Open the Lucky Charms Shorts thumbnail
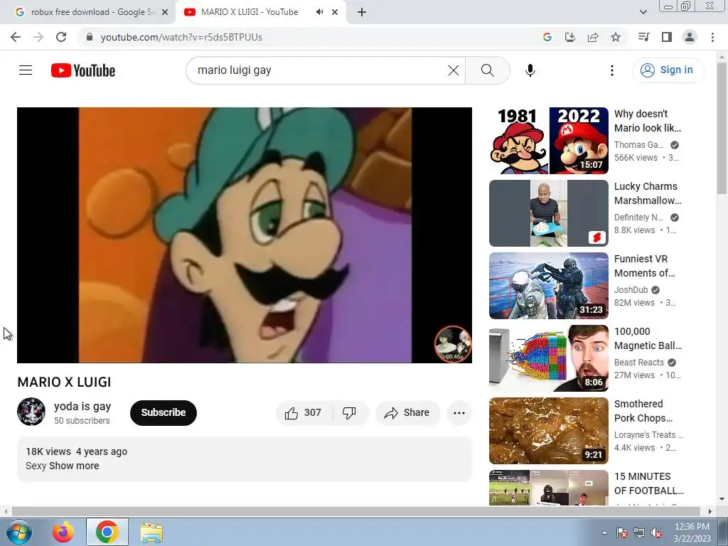 pos(548,213)
